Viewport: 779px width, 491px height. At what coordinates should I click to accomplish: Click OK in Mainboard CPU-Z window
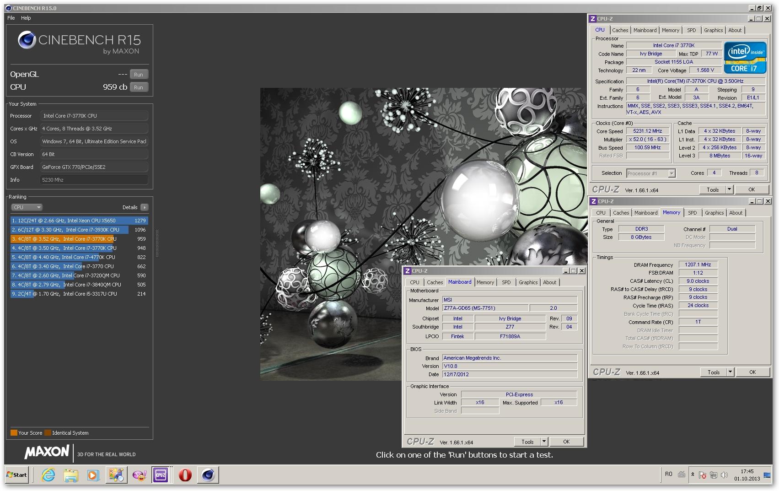tap(566, 442)
